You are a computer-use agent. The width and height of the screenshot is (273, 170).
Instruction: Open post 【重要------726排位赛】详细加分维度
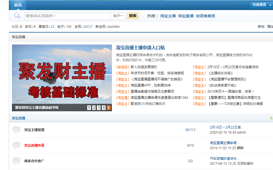pyautogui.click(x=235, y=104)
